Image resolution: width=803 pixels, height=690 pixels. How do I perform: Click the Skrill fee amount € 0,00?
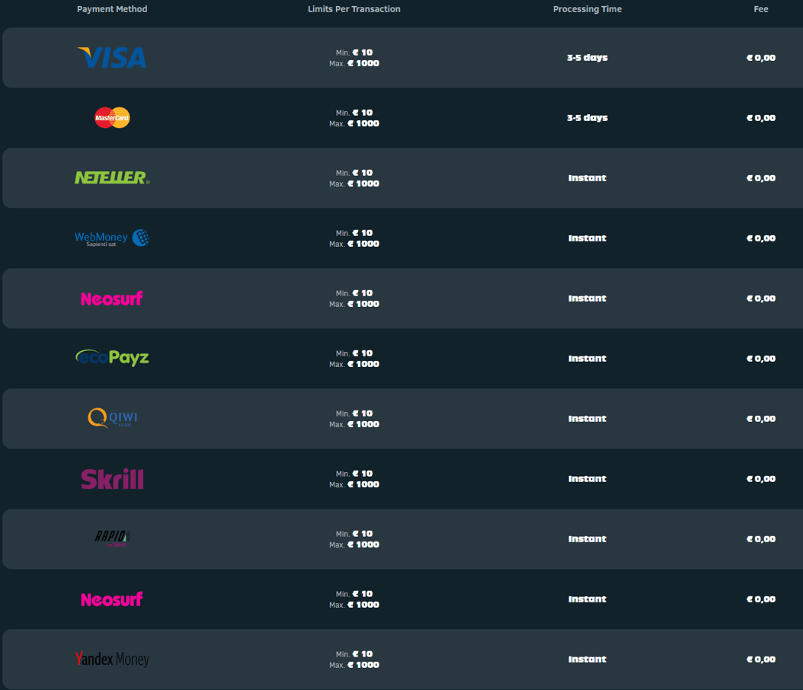(x=761, y=479)
